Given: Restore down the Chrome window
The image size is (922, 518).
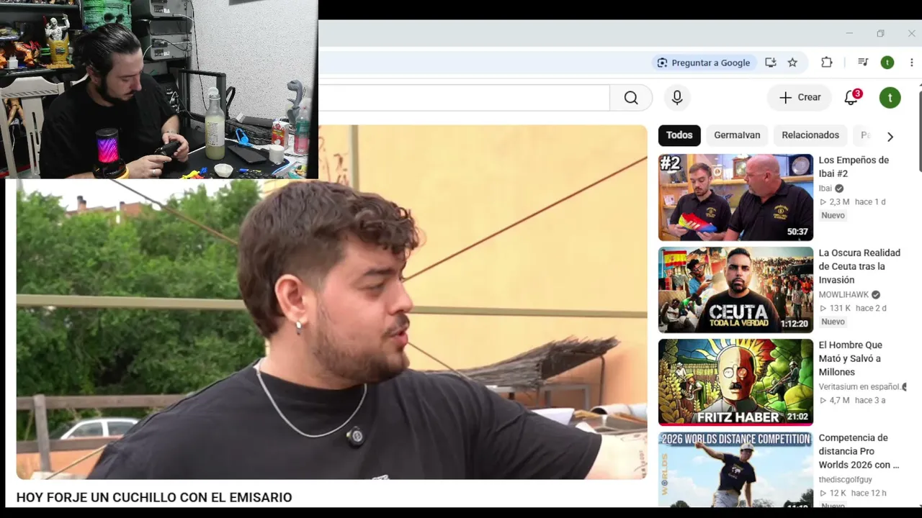Looking at the screenshot, I should pyautogui.click(x=880, y=33).
